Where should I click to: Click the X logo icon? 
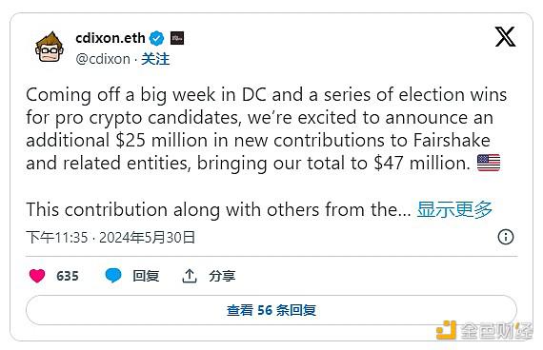505,37
